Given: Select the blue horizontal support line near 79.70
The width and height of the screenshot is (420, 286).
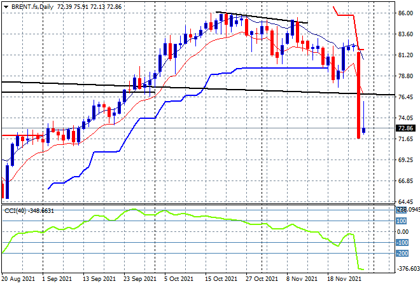Looking at the screenshot, I should click(284, 68).
